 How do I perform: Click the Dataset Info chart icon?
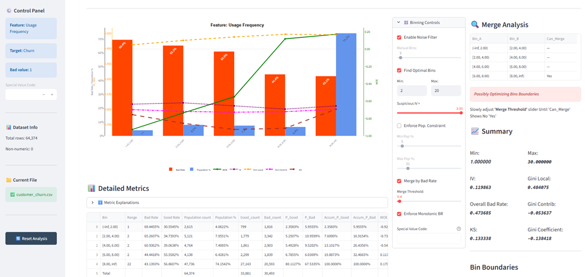(x=8, y=127)
